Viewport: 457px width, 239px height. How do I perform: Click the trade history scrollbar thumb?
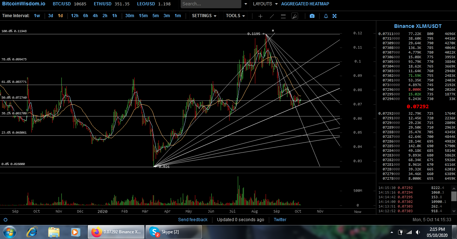(x=454, y=196)
